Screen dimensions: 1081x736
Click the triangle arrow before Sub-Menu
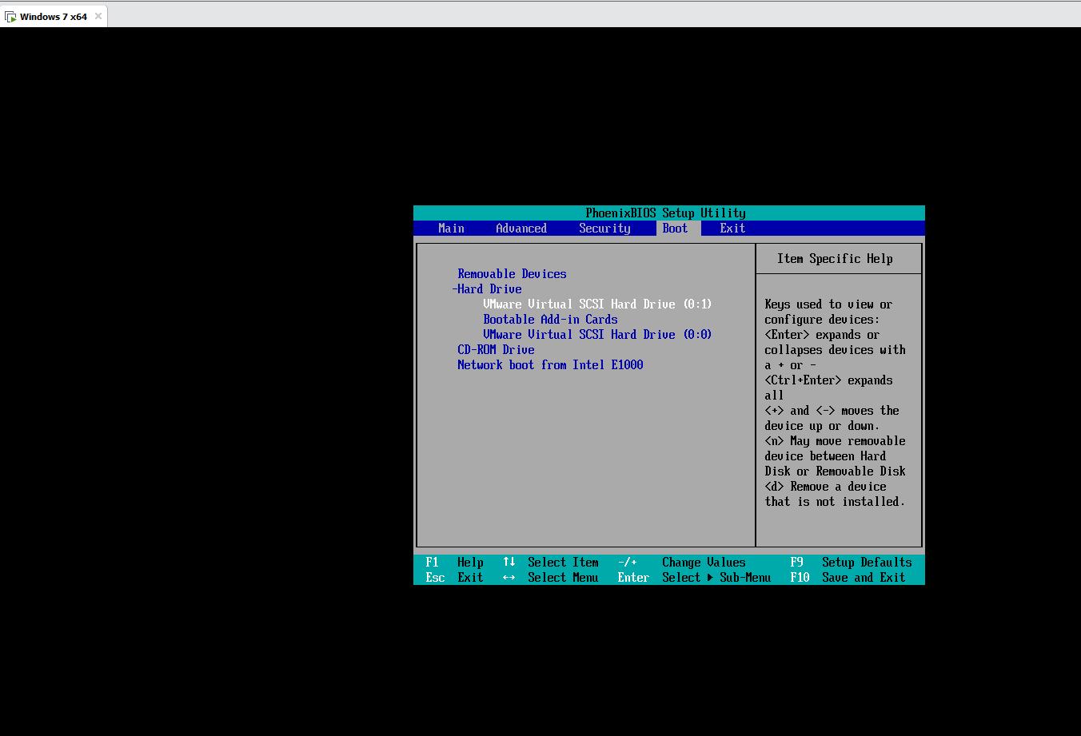pos(709,577)
